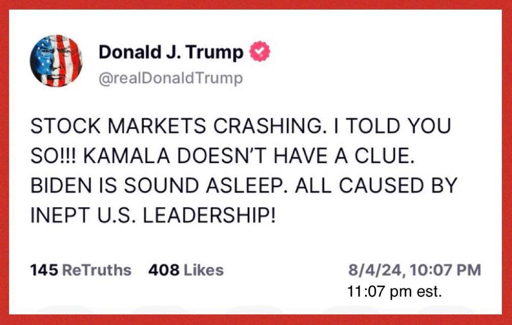Visit the @realDonaldTrump handle

pos(171,78)
